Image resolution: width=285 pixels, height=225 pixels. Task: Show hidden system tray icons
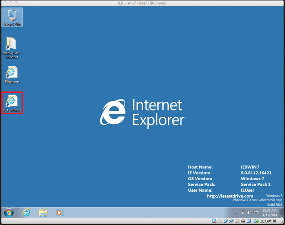point(236,213)
